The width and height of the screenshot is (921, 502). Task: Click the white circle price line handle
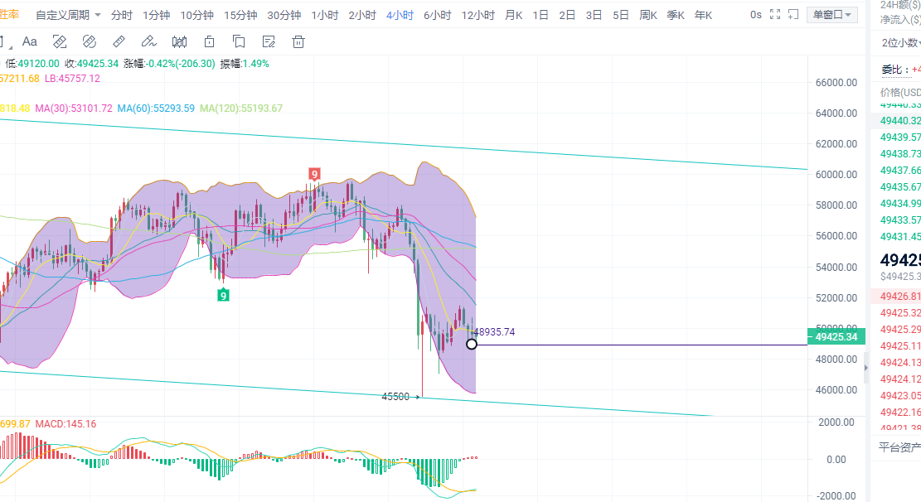(472, 344)
